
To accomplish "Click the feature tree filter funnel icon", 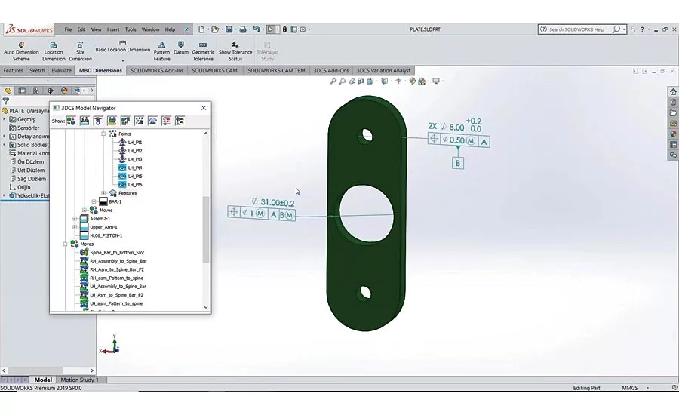I will click(x=5, y=101).
